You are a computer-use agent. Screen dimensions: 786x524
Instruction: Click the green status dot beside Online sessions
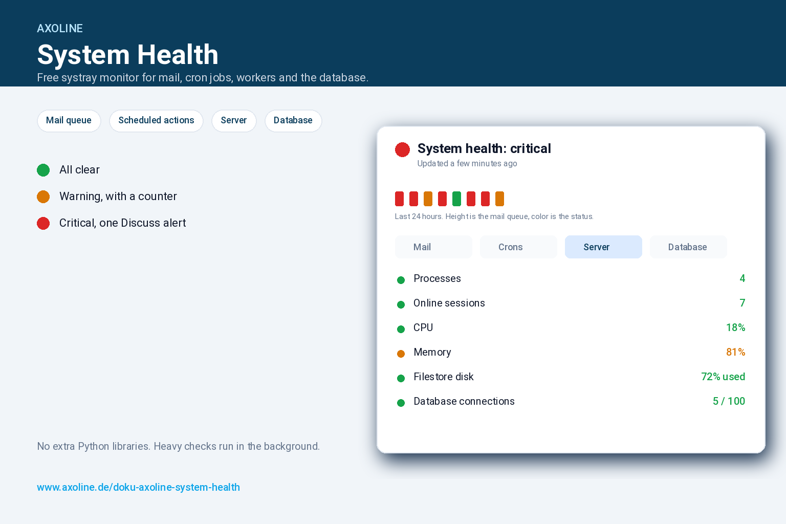point(401,304)
